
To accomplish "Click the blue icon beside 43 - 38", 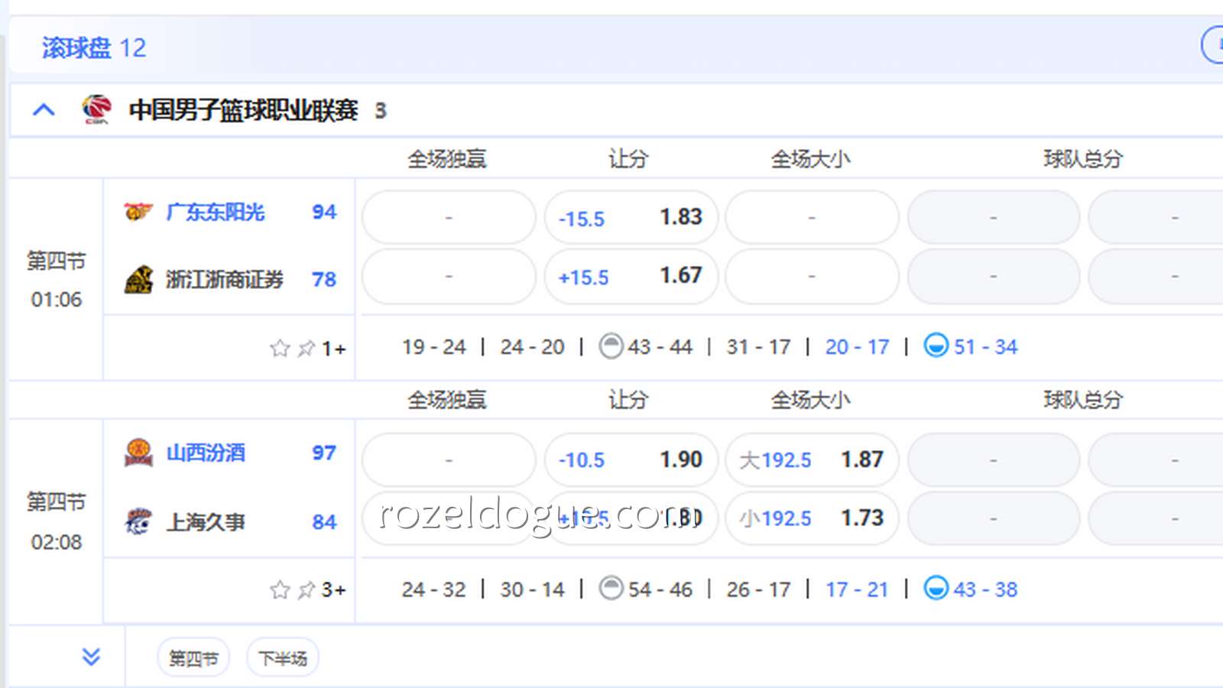I will 936,589.
